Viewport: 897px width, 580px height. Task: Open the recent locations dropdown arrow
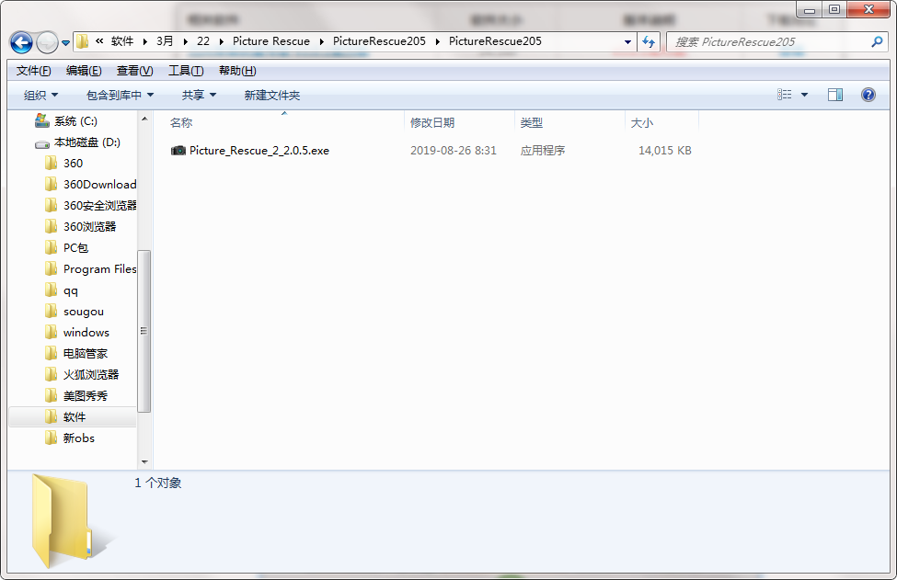click(66, 43)
